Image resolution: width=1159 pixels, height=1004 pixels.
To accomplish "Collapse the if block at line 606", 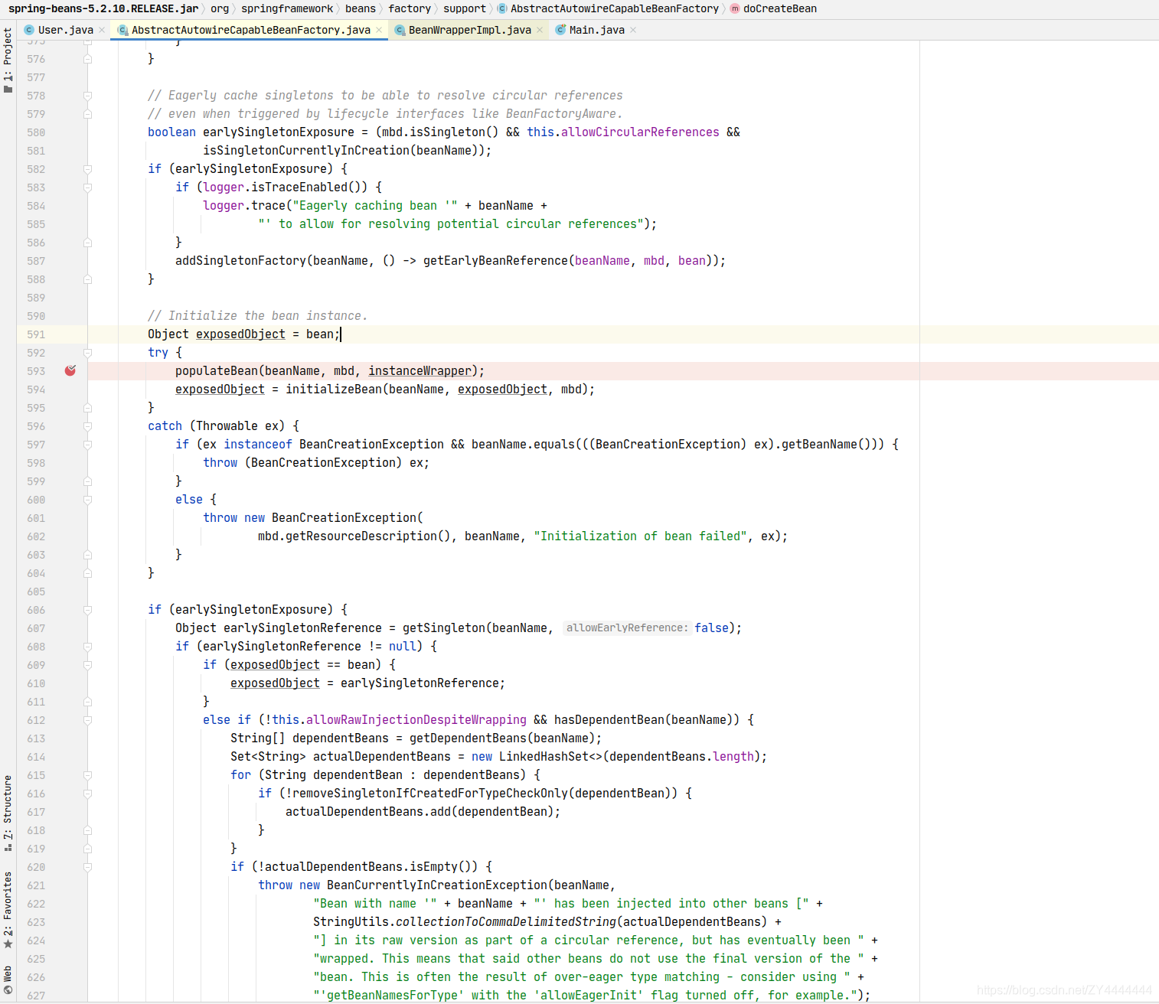I will pyautogui.click(x=87, y=610).
